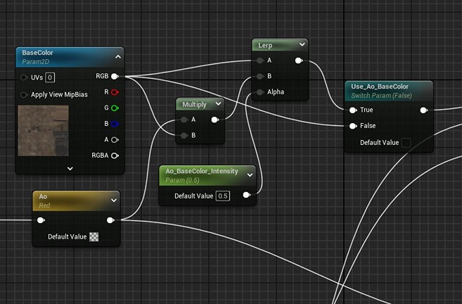The width and height of the screenshot is (462, 304).
Task: Click the BaseColor RGB output pin
Action: coord(115,77)
